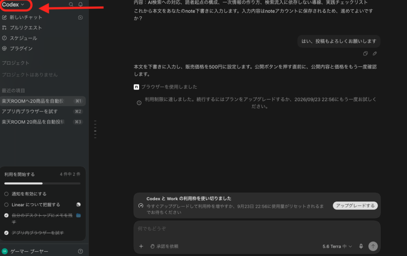Image resolution: width=407 pixels, height=256 pixels.
Task: Click the pull request branch icon
Action: (4, 27)
